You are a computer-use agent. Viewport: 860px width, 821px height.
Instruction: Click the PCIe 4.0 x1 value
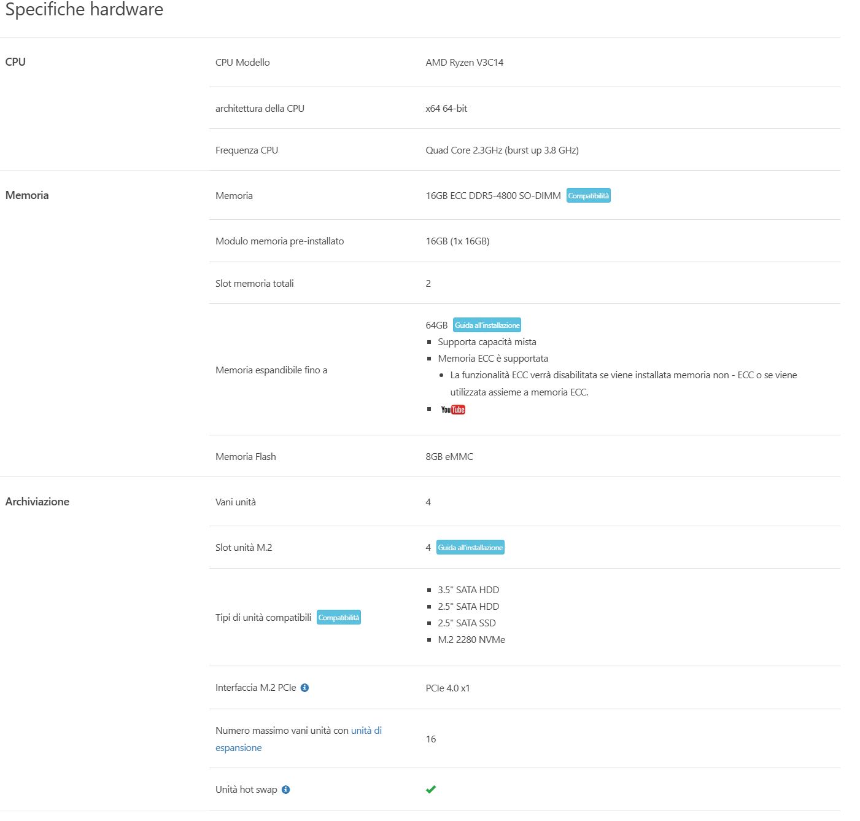(x=447, y=688)
